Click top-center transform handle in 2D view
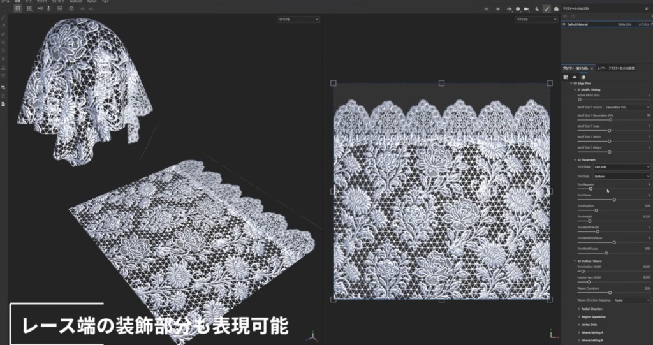The width and height of the screenshot is (653, 345). point(441,84)
